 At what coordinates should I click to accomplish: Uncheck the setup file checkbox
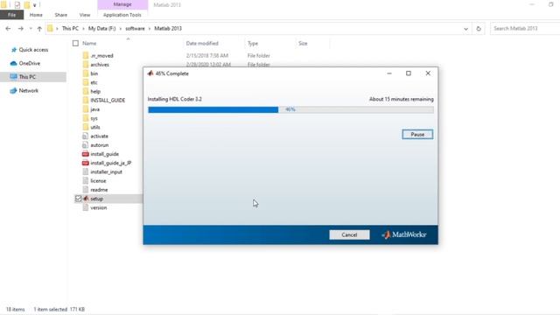point(78,199)
